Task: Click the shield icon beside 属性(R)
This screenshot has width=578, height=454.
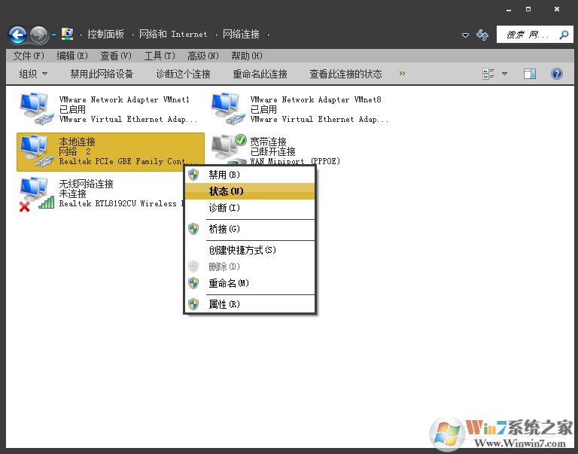Action: [x=193, y=304]
